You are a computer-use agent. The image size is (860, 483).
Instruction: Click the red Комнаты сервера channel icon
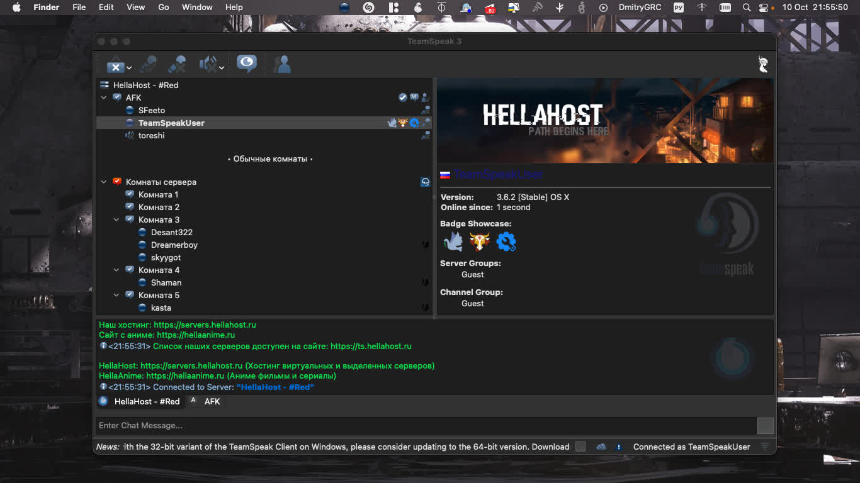[x=117, y=182]
